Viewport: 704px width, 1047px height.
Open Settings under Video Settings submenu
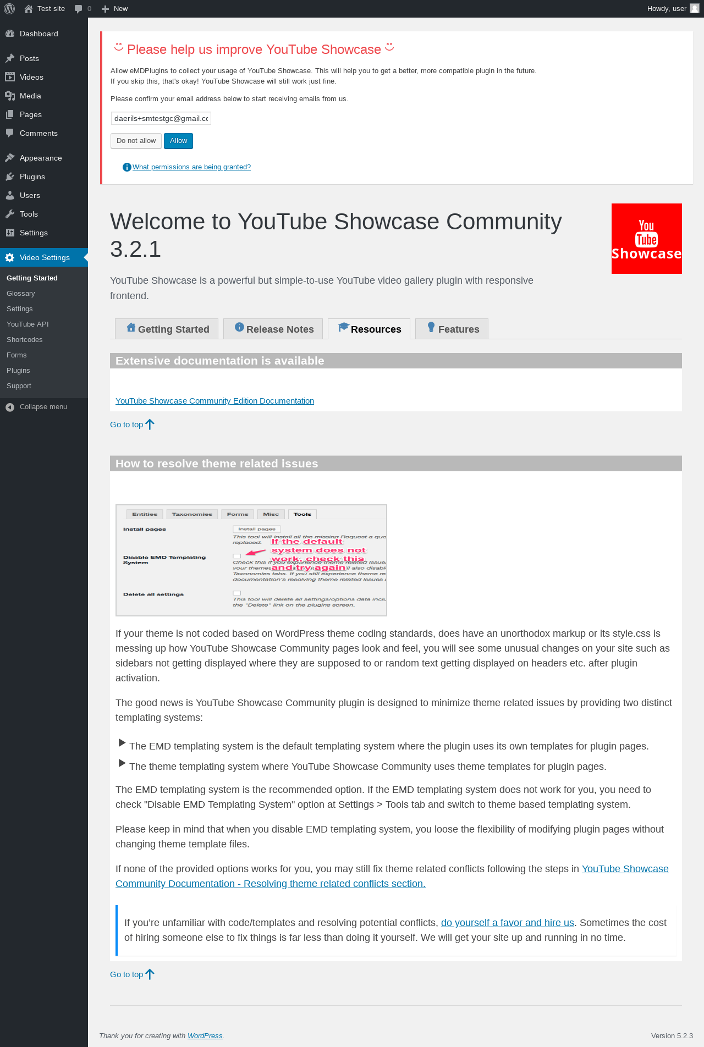20,309
